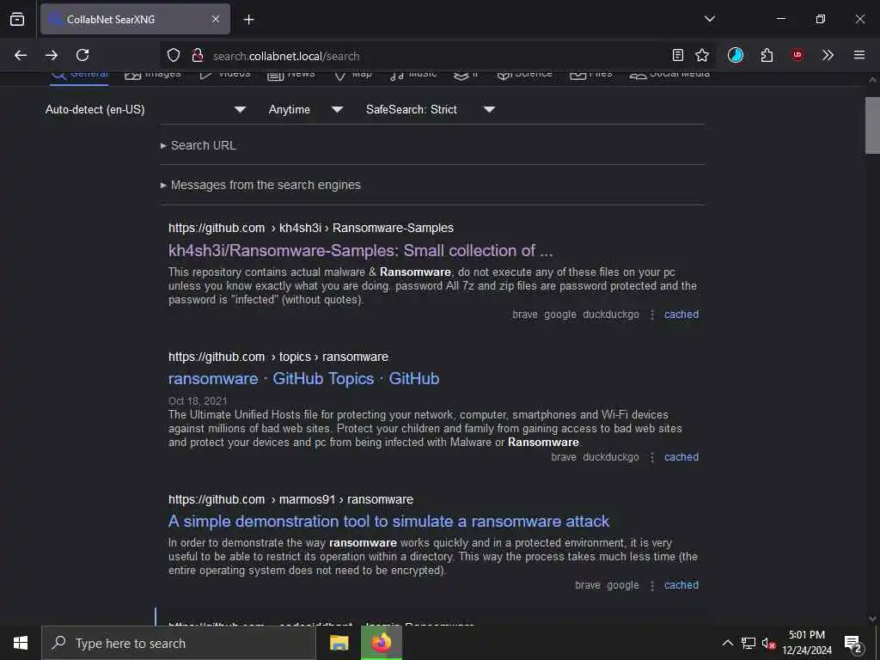Click the site security padlock icon
This screenshot has height=660, width=880.
pos(198,56)
